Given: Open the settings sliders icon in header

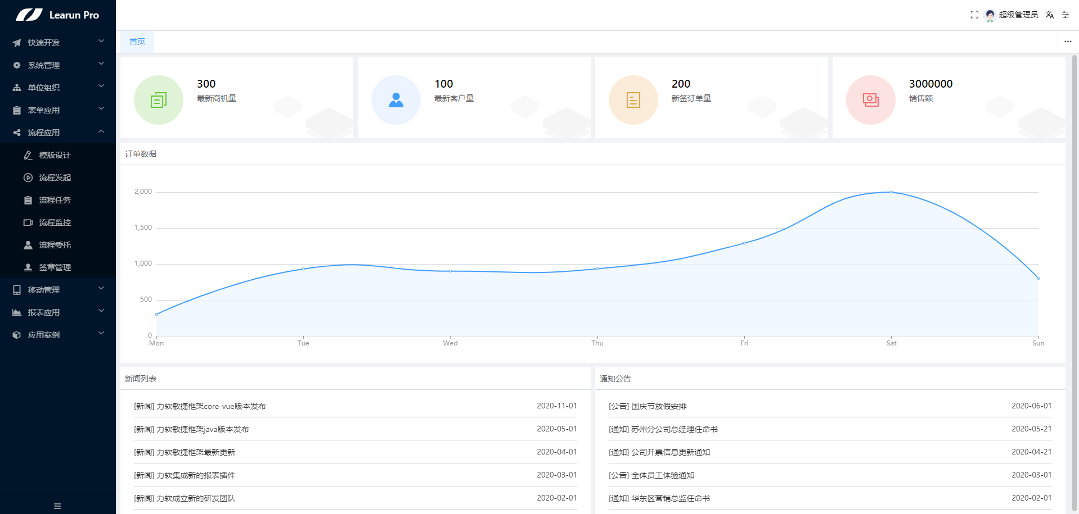Looking at the screenshot, I should click(x=1065, y=15).
